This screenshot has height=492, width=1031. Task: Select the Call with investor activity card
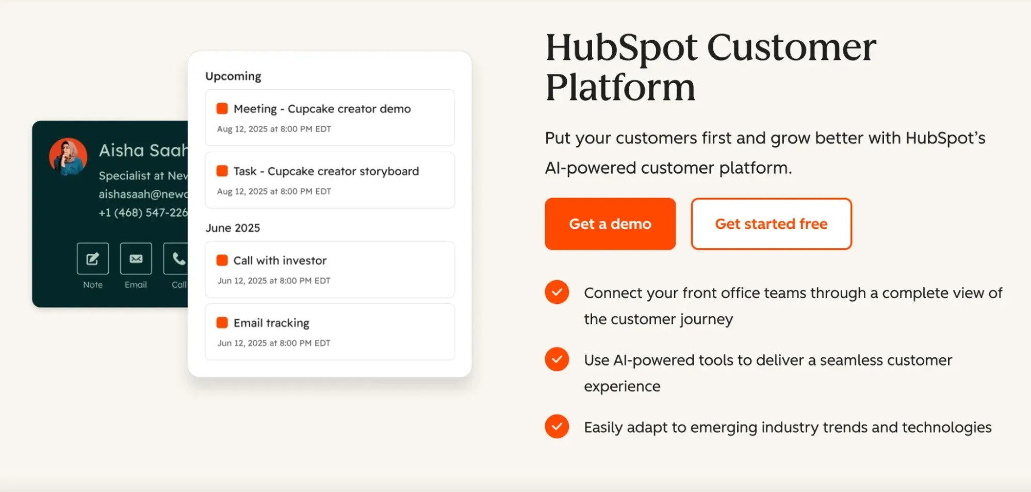click(x=330, y=269)
